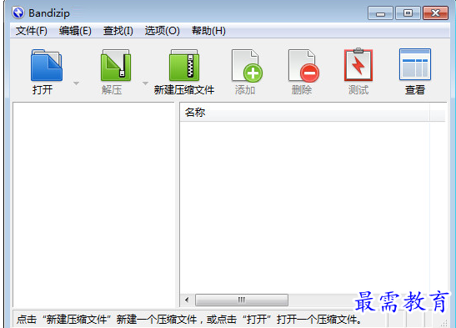Viewport: 456px width, 328px height.
Task: Click the horizontal scrollbar left arrow
Action: [187, 300]
